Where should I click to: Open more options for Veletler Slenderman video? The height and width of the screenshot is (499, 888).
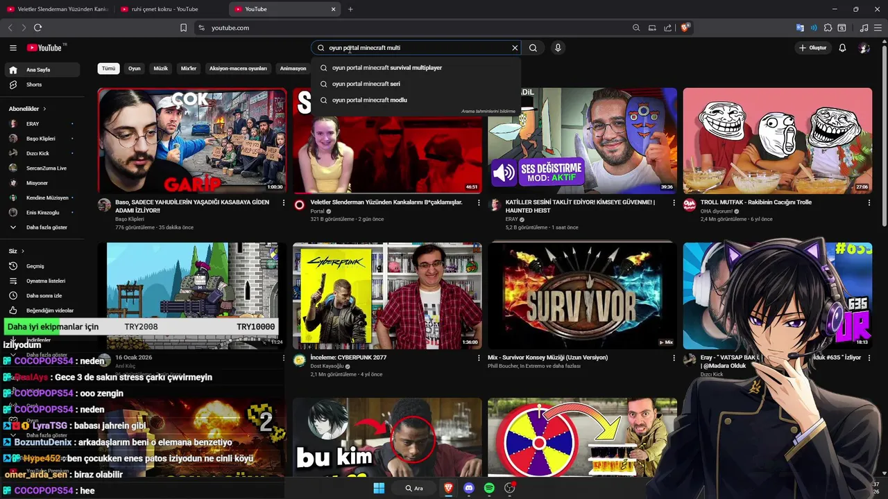tap(478, 203)
